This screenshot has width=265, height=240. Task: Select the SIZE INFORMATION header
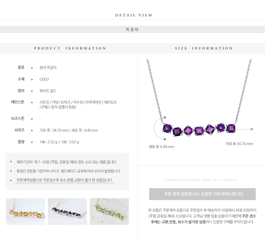[204, 48]
